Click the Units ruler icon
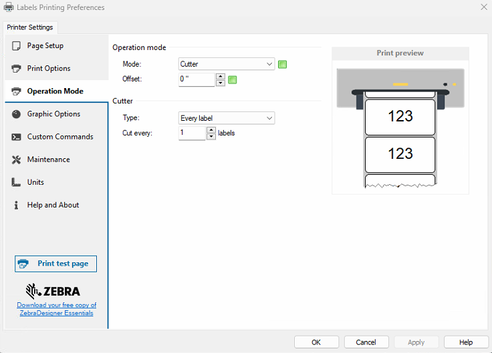The image size is (492, 353). [x=16, y=182]
